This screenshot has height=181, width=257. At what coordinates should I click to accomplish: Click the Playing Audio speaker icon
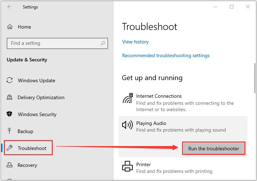click(127, 125)
